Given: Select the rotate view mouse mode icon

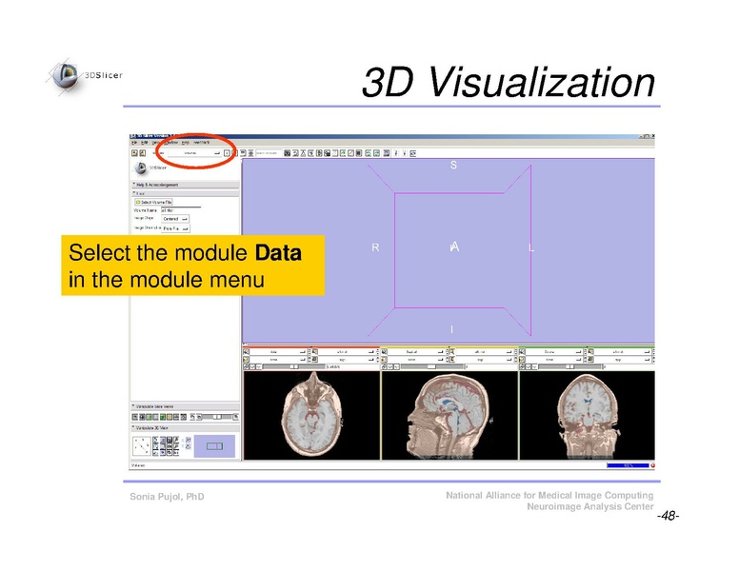Looking at the screenshot, I should 413,153.
